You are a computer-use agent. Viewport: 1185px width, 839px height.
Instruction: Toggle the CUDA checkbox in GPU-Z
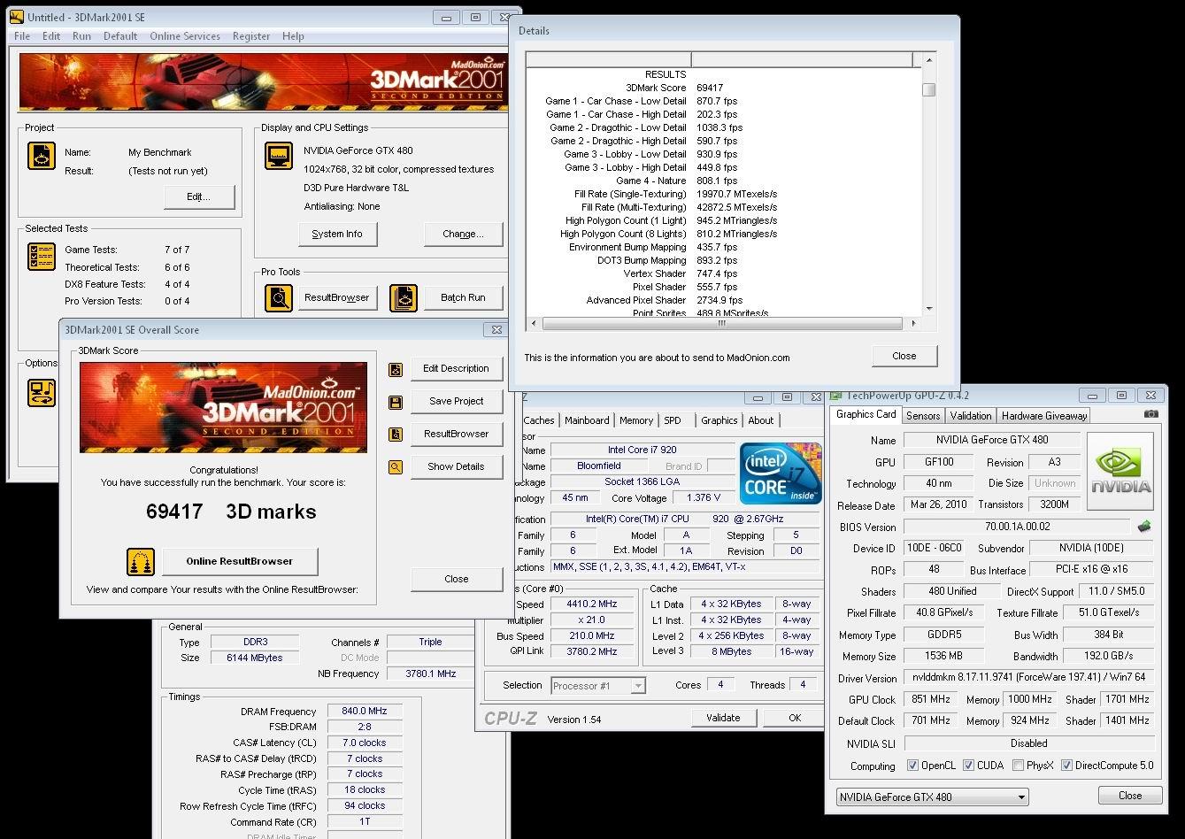tap(968, 766)
